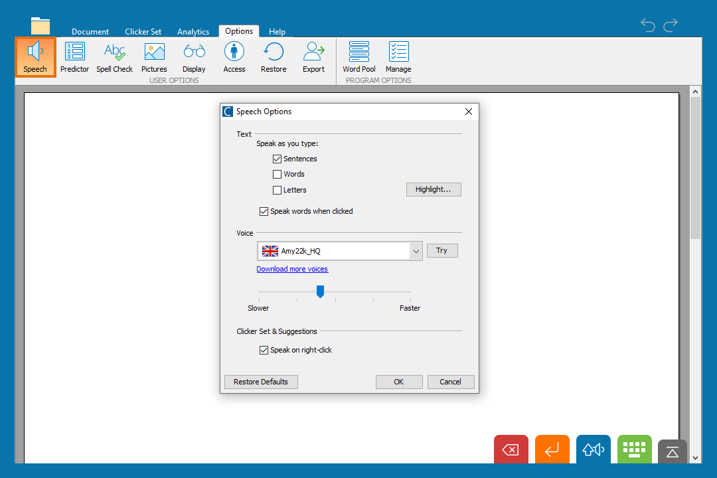Switch to the Clicker Set tab
The height and width of the screenshot is (478, 717).
(x=143, y=32)
